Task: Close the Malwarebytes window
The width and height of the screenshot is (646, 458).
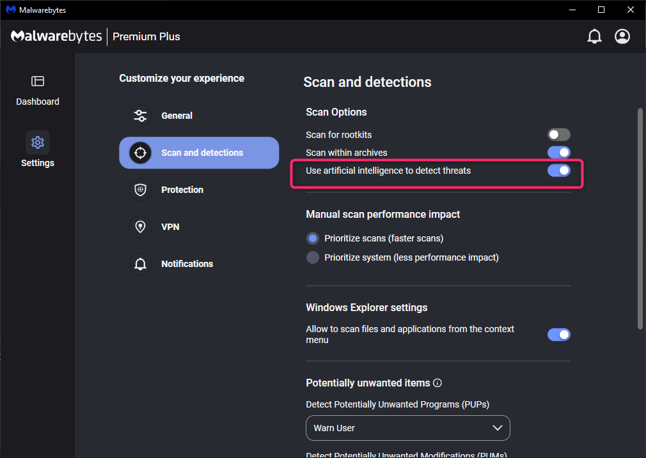Action: click(x=631, y=10)
